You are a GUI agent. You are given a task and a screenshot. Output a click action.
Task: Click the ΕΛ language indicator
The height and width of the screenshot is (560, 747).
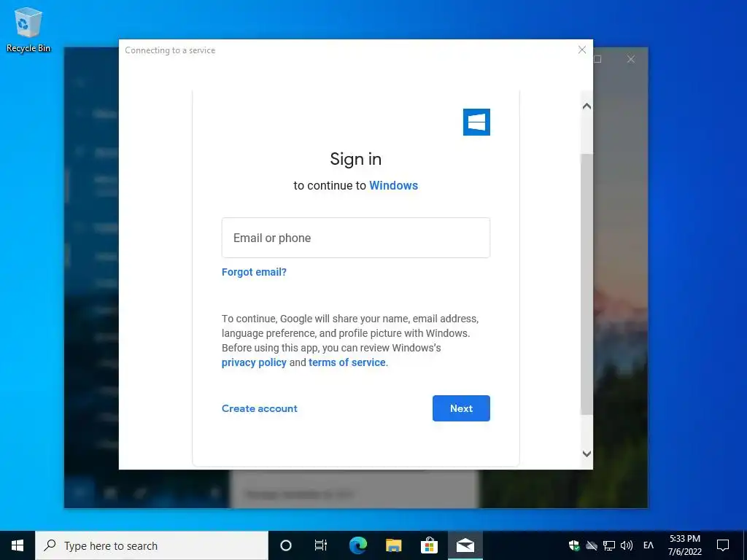tap(649, 545)
